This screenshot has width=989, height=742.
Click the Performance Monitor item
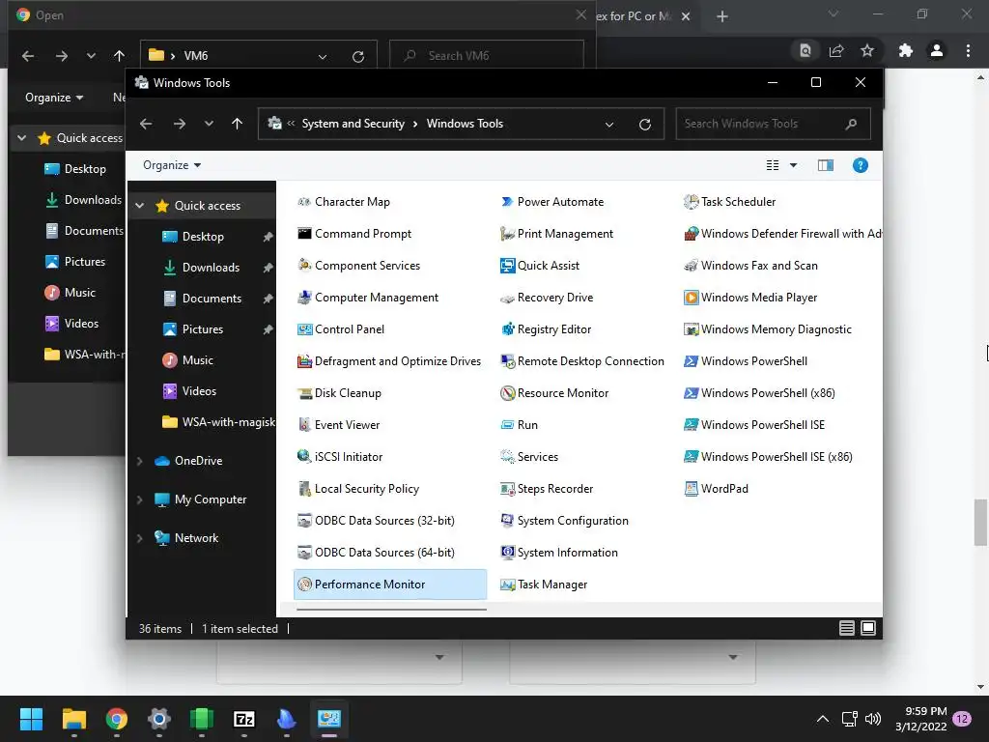coord(390,585)
